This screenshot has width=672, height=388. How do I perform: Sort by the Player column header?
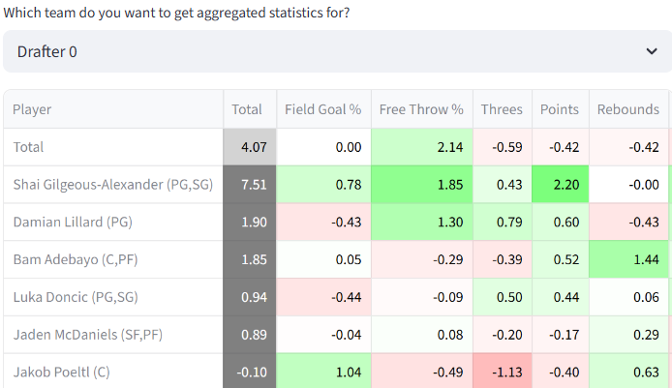pyautogui.click(x=113, y=109)
